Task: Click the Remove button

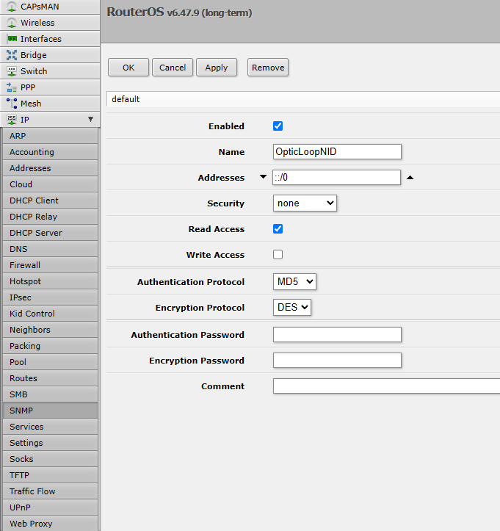Action: [268, 68]
